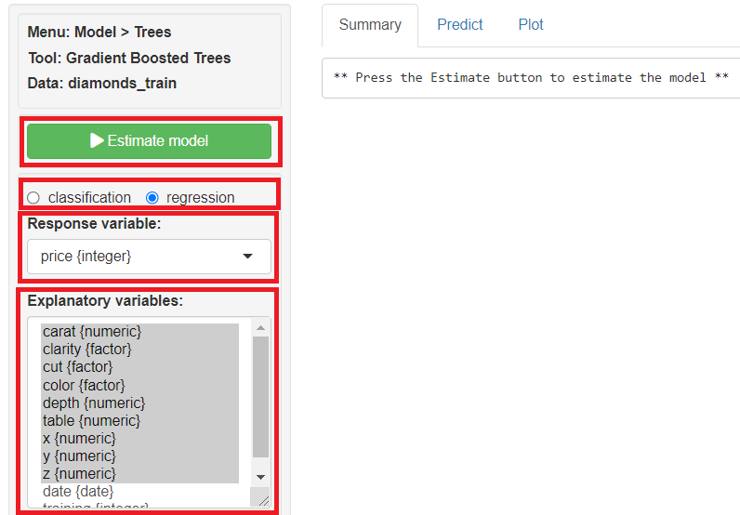Select the classification radio button
740x515 pixels.
coord(33,197)
